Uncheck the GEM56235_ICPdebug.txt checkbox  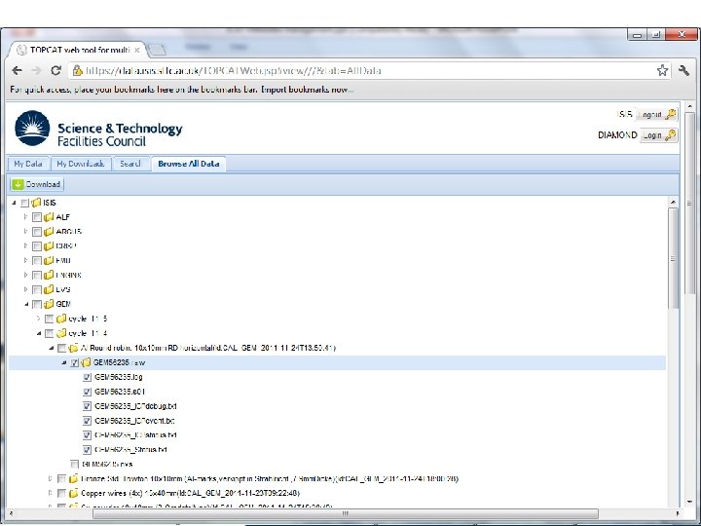[87, 406]
